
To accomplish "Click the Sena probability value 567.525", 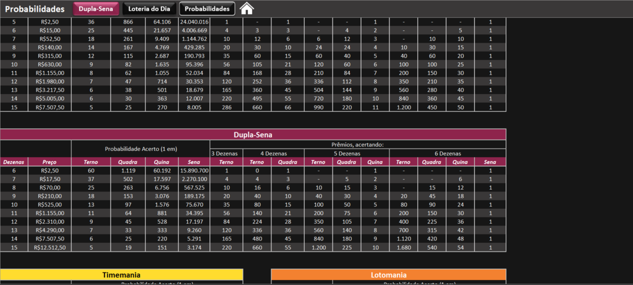I will click(194, 187).
